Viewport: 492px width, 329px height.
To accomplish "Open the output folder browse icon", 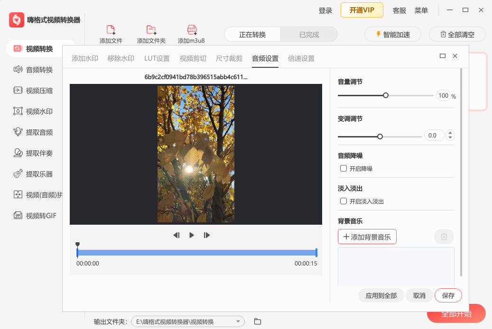I will (x=257, y=321).
